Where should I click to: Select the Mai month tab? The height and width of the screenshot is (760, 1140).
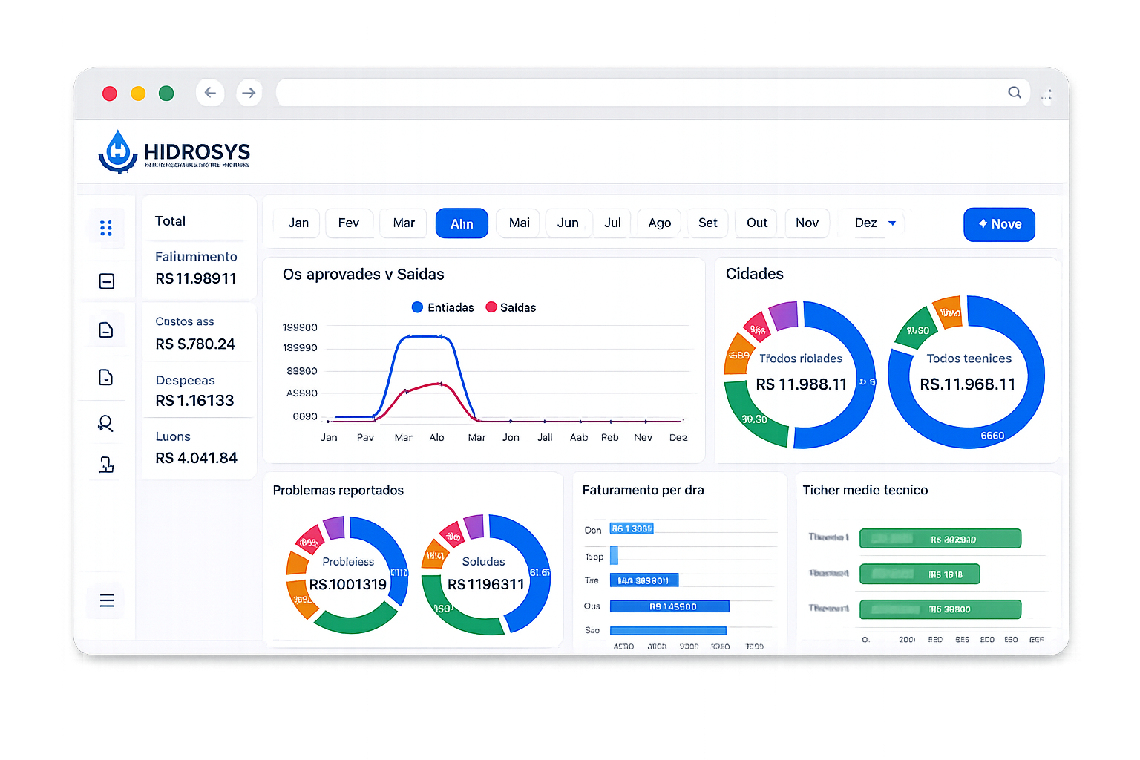pos(520,223)
